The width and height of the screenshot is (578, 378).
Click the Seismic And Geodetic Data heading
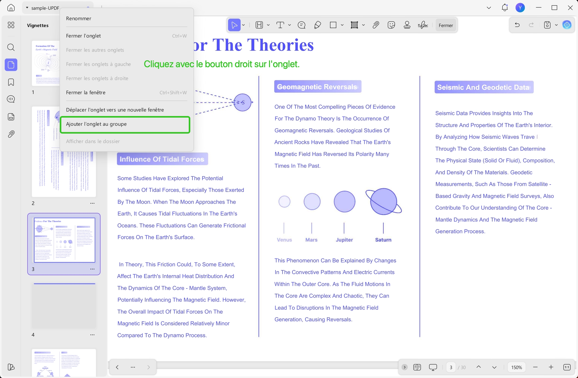point(484,87)
